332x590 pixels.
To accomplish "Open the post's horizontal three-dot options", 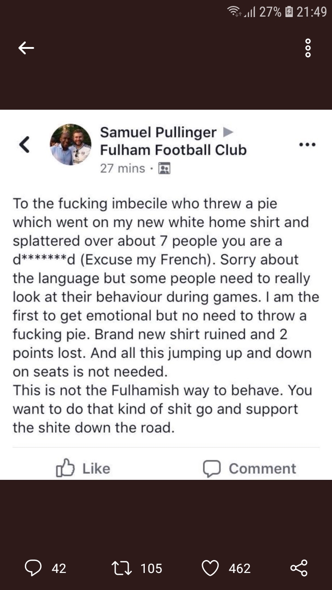I will pyautogui.click(x=307, y=145).
